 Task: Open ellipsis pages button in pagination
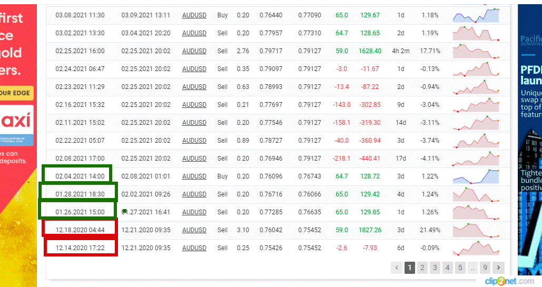472,268
